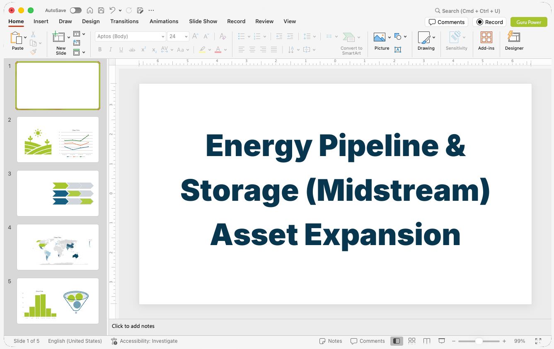
Task: Adjust the zoom slider
Action: [x=479, y=341]
